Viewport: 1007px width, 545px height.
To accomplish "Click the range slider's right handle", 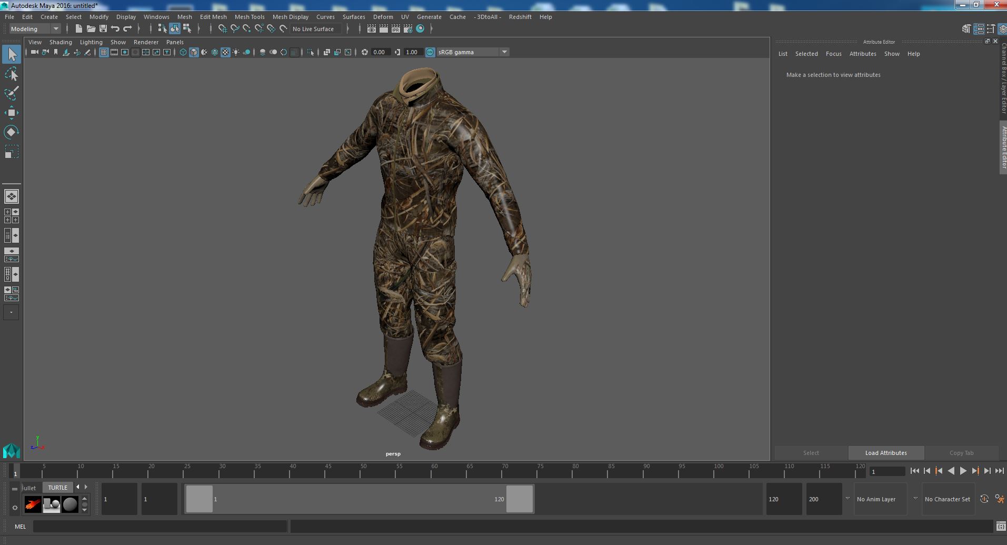I will pos(519,499).
